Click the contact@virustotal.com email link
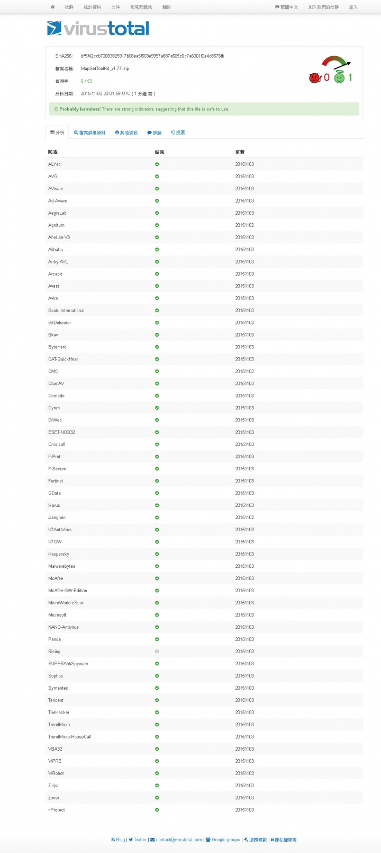The width and height of the screenshot is (381, 853). tap(176, 840)
